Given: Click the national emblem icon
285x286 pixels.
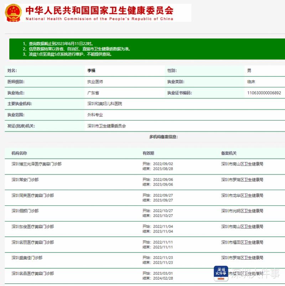Looking at the screenshot, I should click(x=13, y=14).
